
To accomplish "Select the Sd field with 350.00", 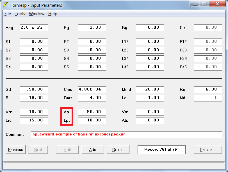I will [34, 89].
